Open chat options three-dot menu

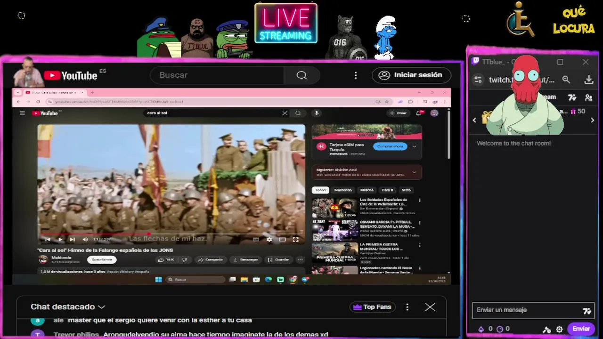point(407,307)
